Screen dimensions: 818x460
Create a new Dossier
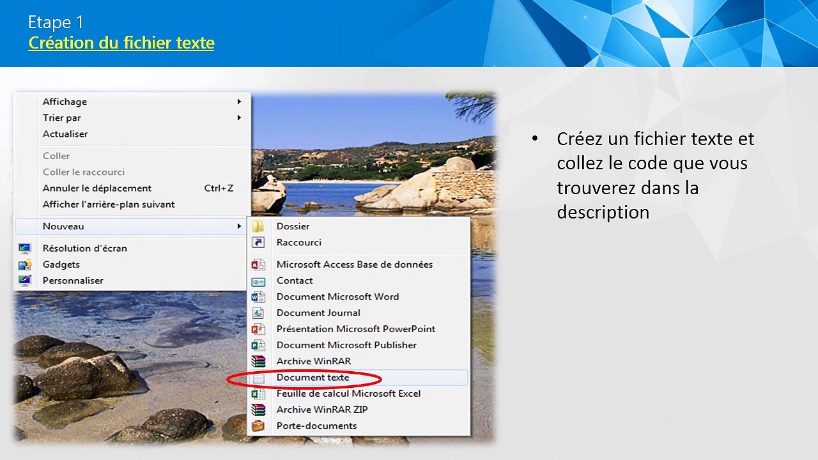coord(359,226)
